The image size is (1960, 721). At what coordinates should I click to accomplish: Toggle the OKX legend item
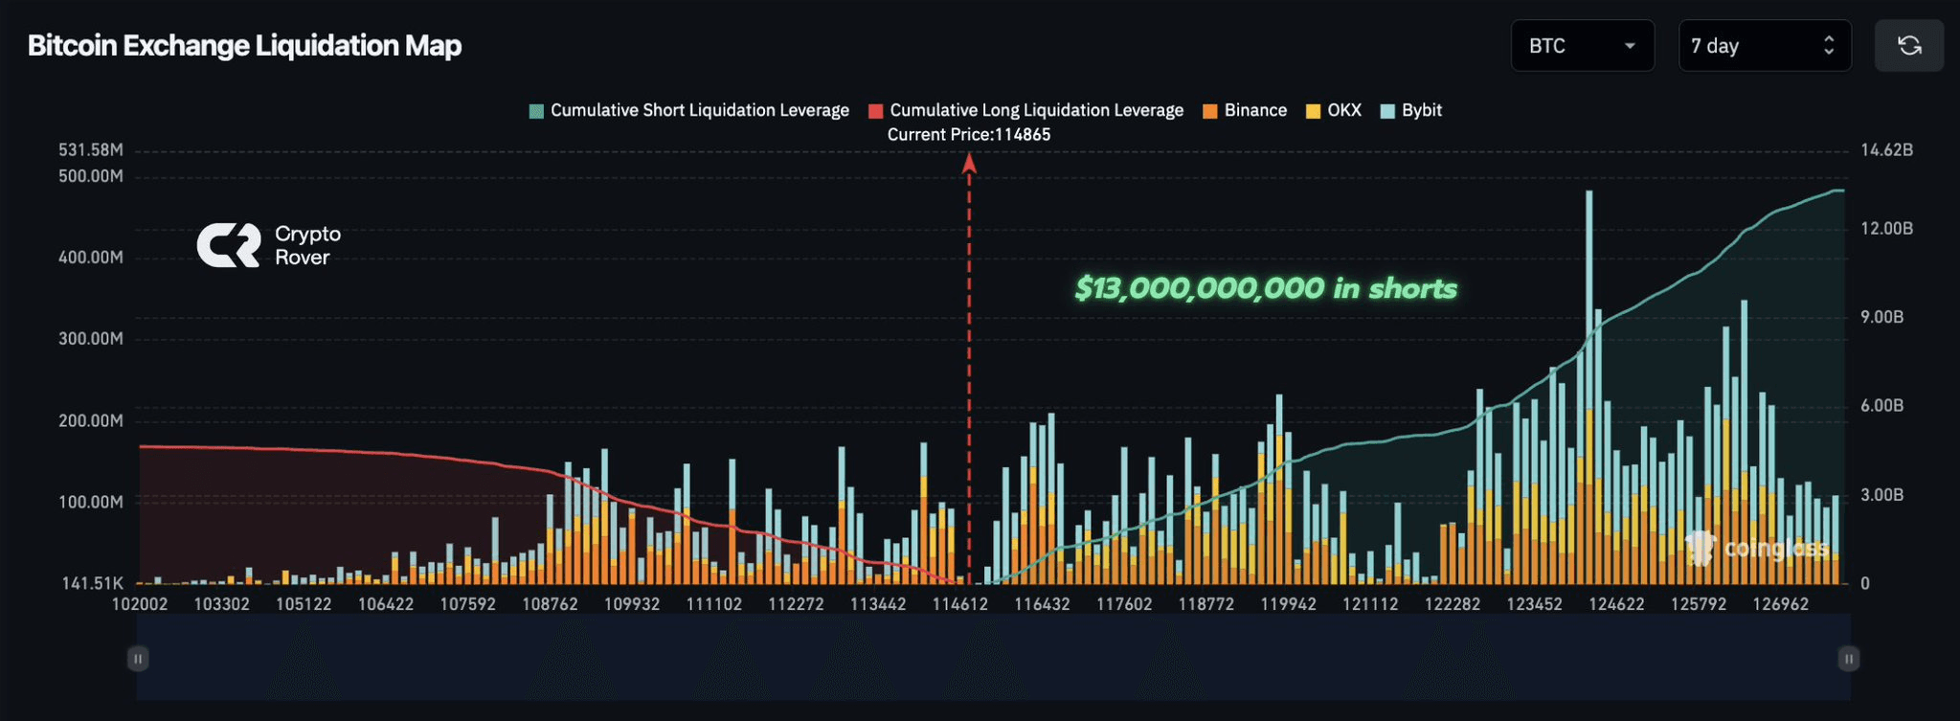(1343, 110)
